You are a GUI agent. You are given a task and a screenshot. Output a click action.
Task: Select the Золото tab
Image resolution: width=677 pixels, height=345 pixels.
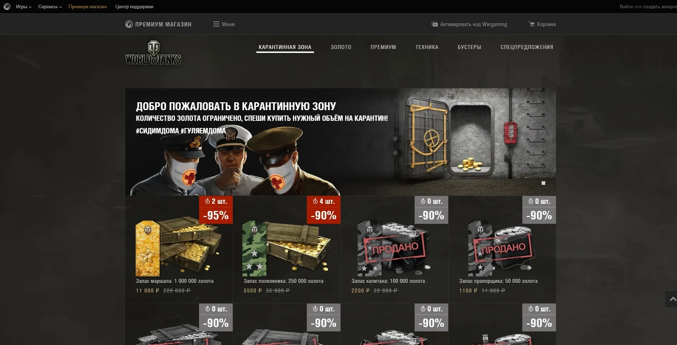tap(341, 47)
